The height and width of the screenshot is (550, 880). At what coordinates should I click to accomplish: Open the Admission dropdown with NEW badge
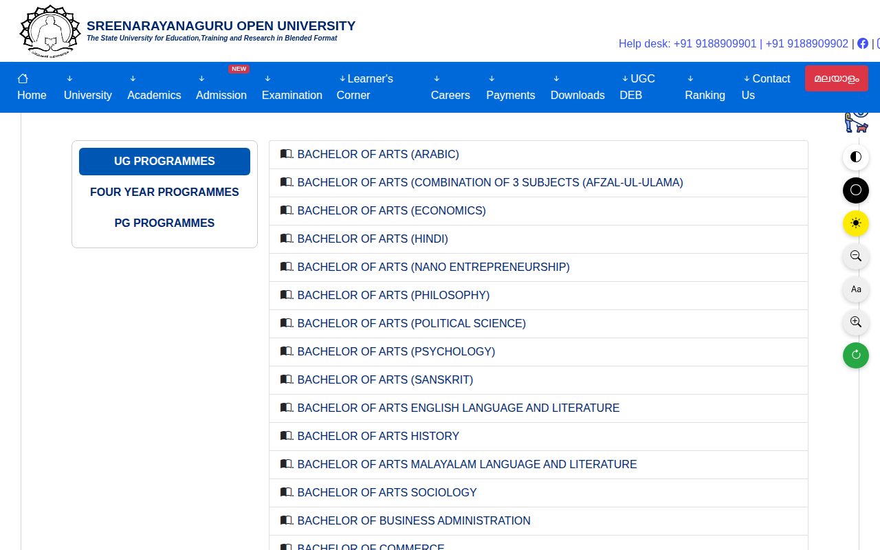221,87
